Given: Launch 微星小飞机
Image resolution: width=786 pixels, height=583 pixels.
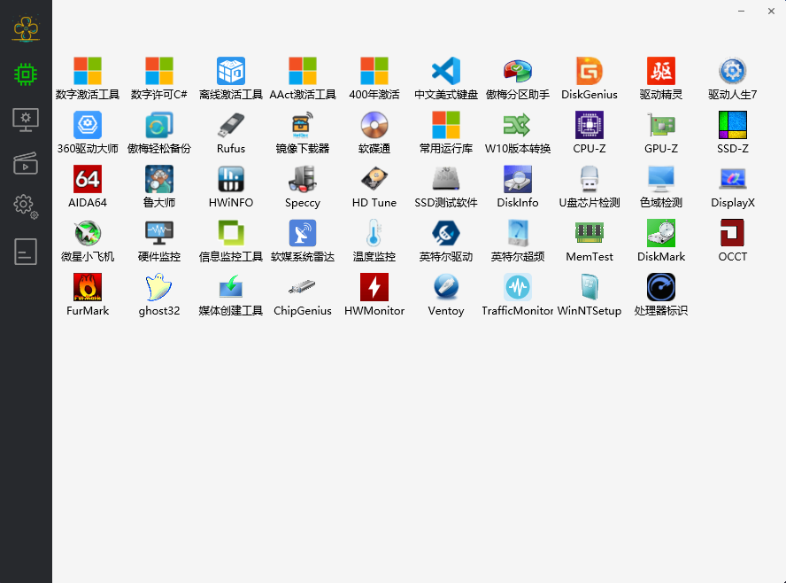Looking at the screenshot, I should [88, 241].
